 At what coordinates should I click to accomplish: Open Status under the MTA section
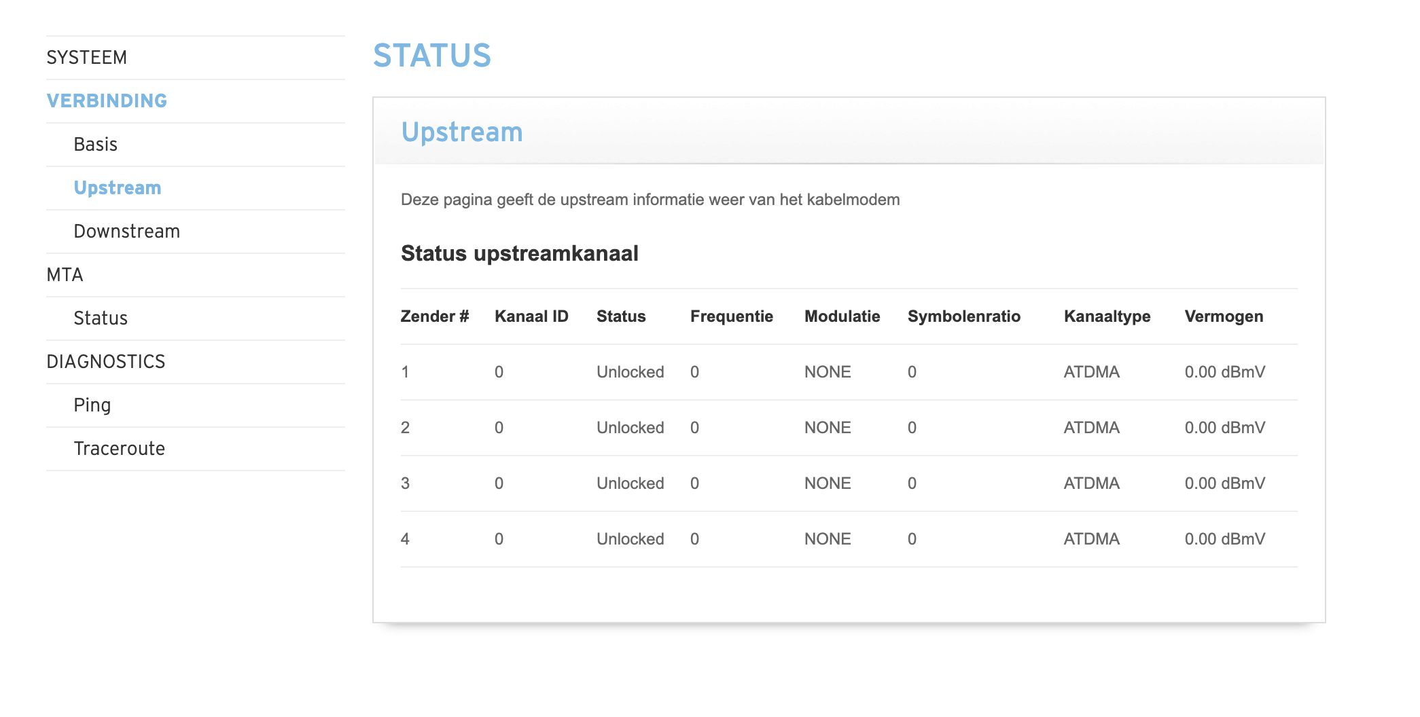pos(101,318)
